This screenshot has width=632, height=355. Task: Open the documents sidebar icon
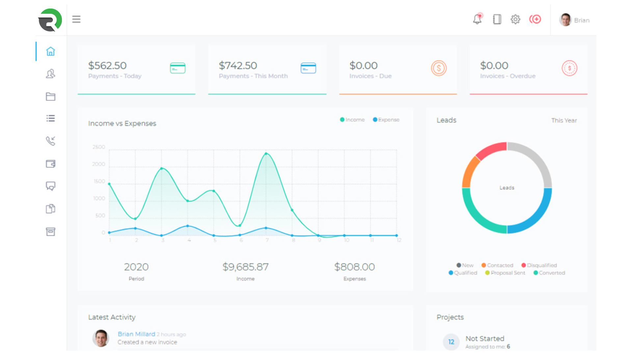coord(50,209)
